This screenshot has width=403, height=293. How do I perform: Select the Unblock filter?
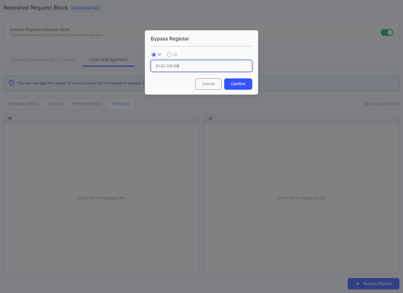pyautogui.click(x=55, y=104)
